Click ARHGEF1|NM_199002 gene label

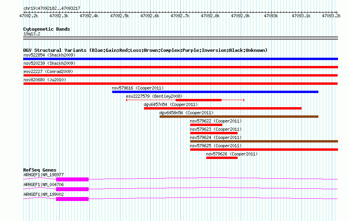pos(44,194)
